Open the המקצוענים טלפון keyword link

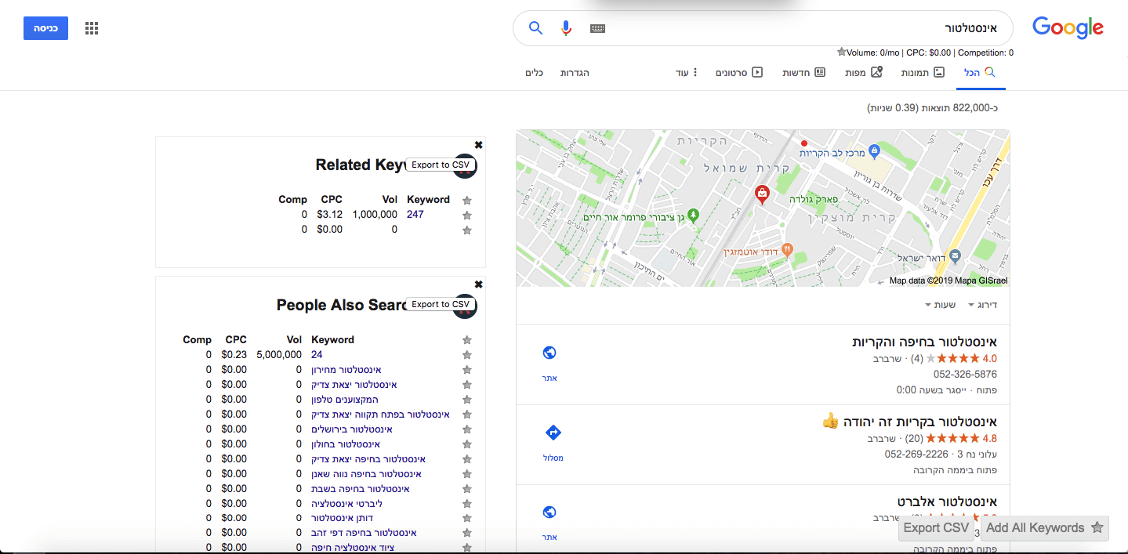tap(345, 400)
